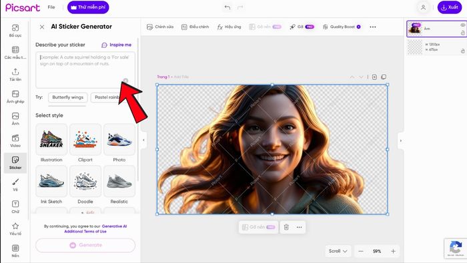Toggle lock on the Ảnh layer
The height and width of the screenshot is (263, 467).
click(462, 33)
